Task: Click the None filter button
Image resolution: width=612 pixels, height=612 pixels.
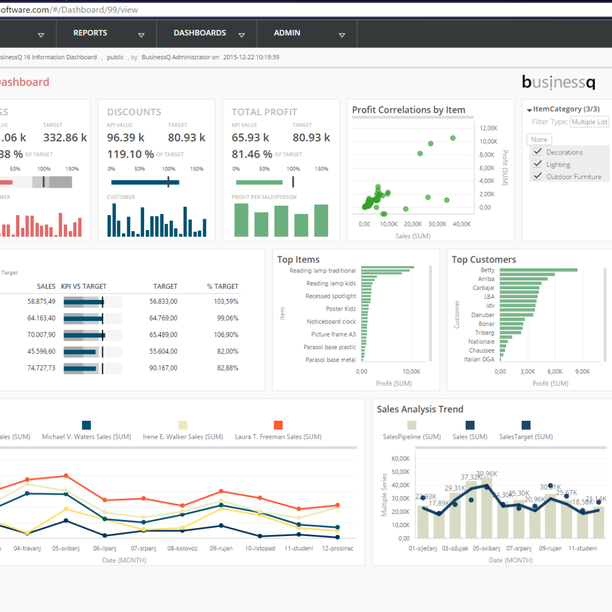Action: 539,139
